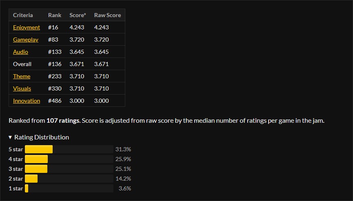Click the bold 107 ratings text
This screenshot has height=201, width=353.
point(63,121)
